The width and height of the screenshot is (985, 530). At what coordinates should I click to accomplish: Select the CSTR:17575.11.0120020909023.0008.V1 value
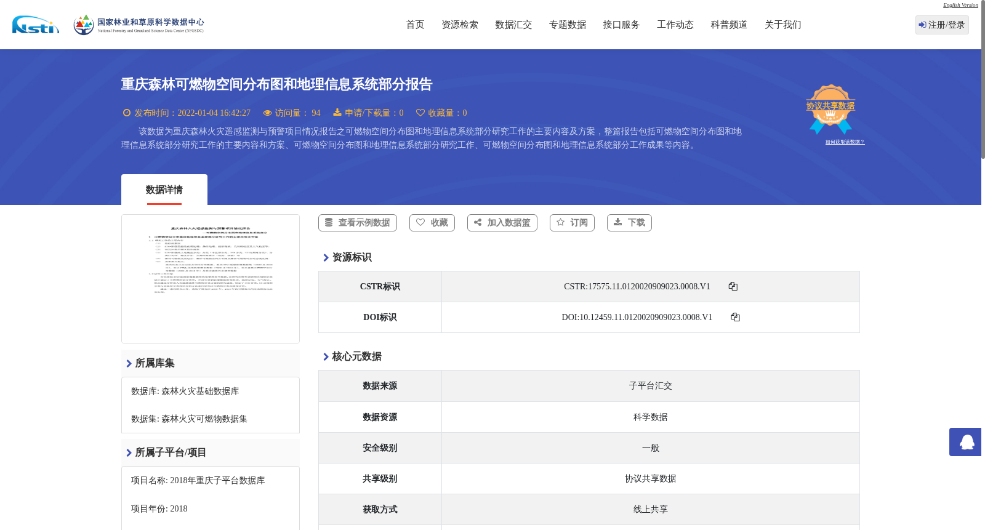637,286
